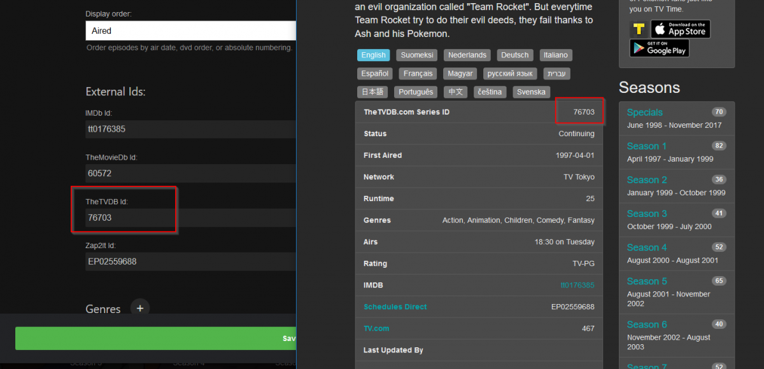Click the Continuing status value
The height and width of the screenshot is (369, 764).
pos(577,134)
